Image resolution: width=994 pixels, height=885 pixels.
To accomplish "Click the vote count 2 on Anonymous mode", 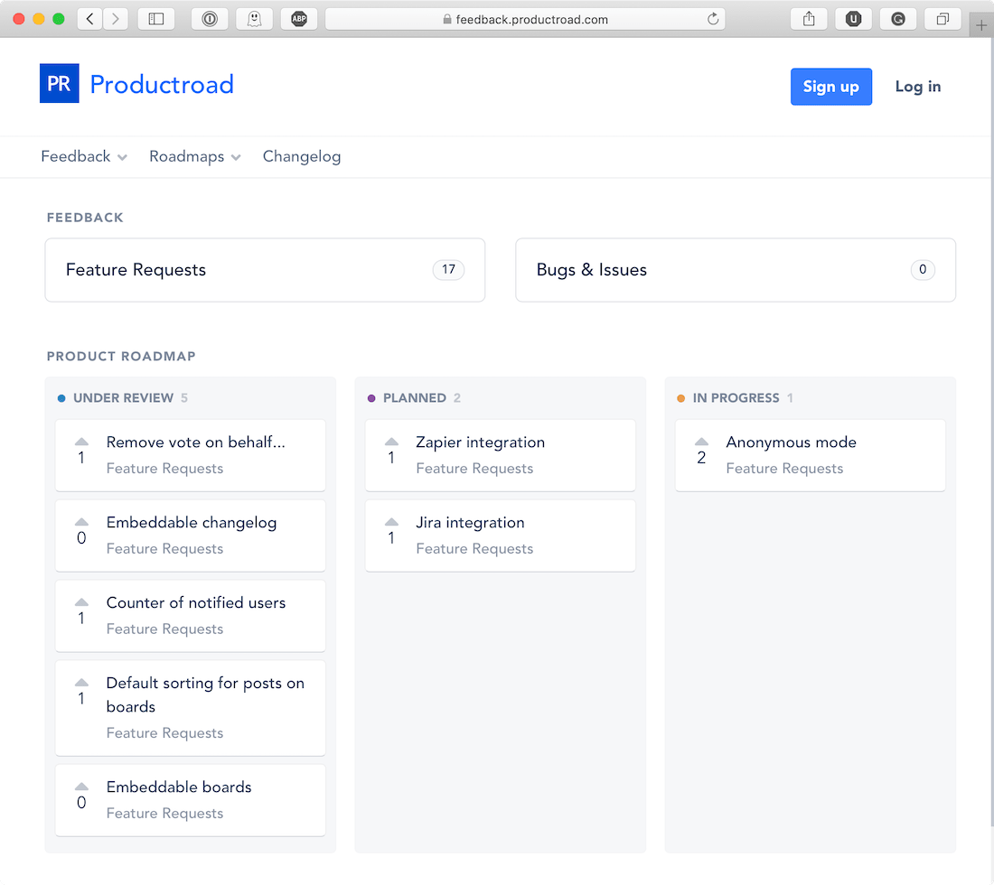I will (702, 457).
